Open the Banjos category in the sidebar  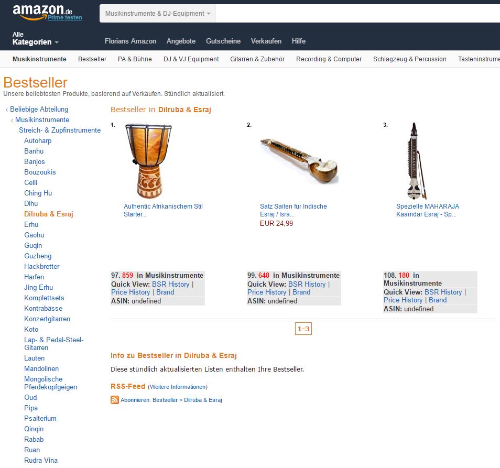[35, 161]
